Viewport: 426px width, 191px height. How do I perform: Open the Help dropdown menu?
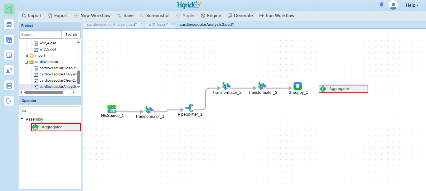[412, 5]
